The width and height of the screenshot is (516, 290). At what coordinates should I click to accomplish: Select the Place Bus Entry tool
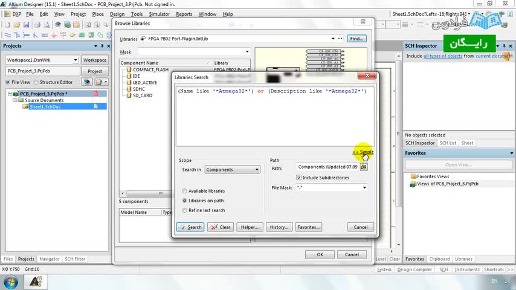[36, 35]
